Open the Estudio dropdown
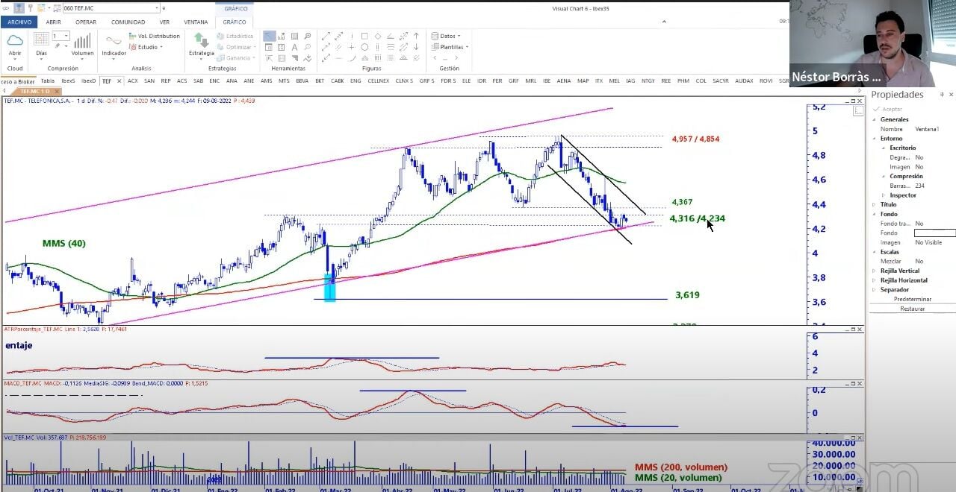This screenshot has width=956, height=492. click(147, 47)
